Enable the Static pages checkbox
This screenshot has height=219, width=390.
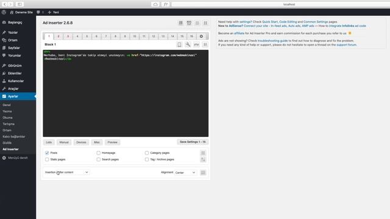[x=47, y=159]
